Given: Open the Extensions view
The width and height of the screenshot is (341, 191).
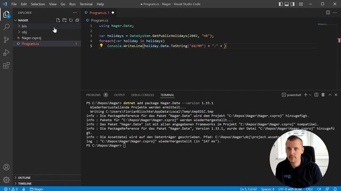Looking at the screenshot, I should pos(6,65).
